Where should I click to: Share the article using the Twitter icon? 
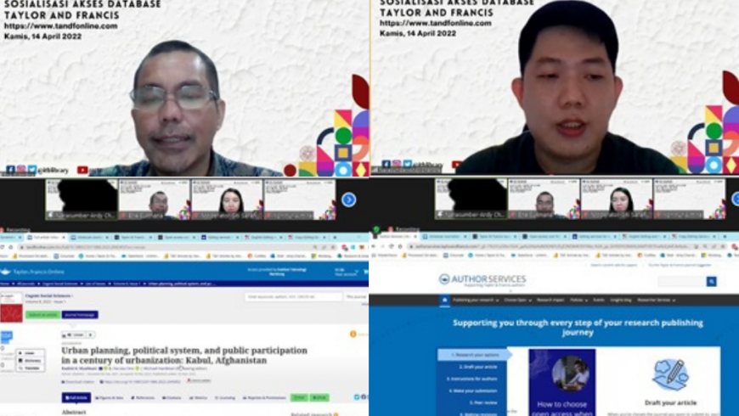coord(357,397)
